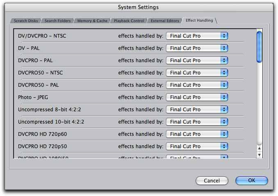Open the DVCPRO50 - NTSC effects dropdown
The image size is (278, 196).
click(x=197, y=73)
